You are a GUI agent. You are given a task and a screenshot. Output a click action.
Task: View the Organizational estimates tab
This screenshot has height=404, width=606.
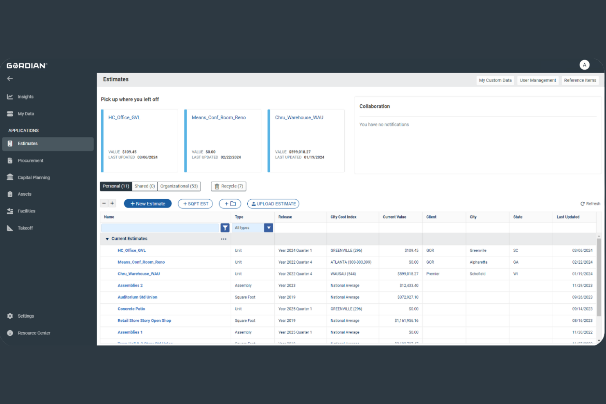click(179, 186)
